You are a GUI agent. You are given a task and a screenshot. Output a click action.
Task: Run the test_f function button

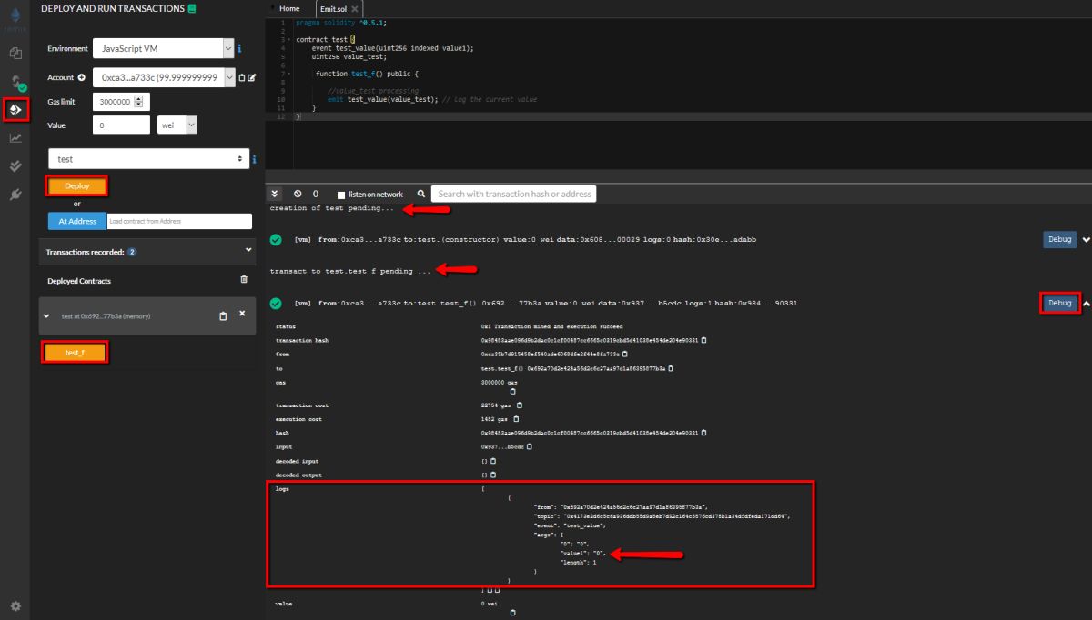[75, 353]
